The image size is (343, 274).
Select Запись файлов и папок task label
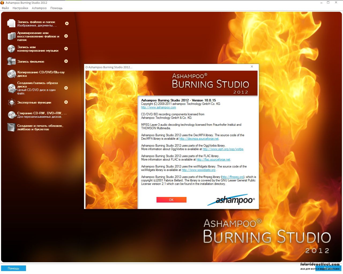tap(36, 22)
